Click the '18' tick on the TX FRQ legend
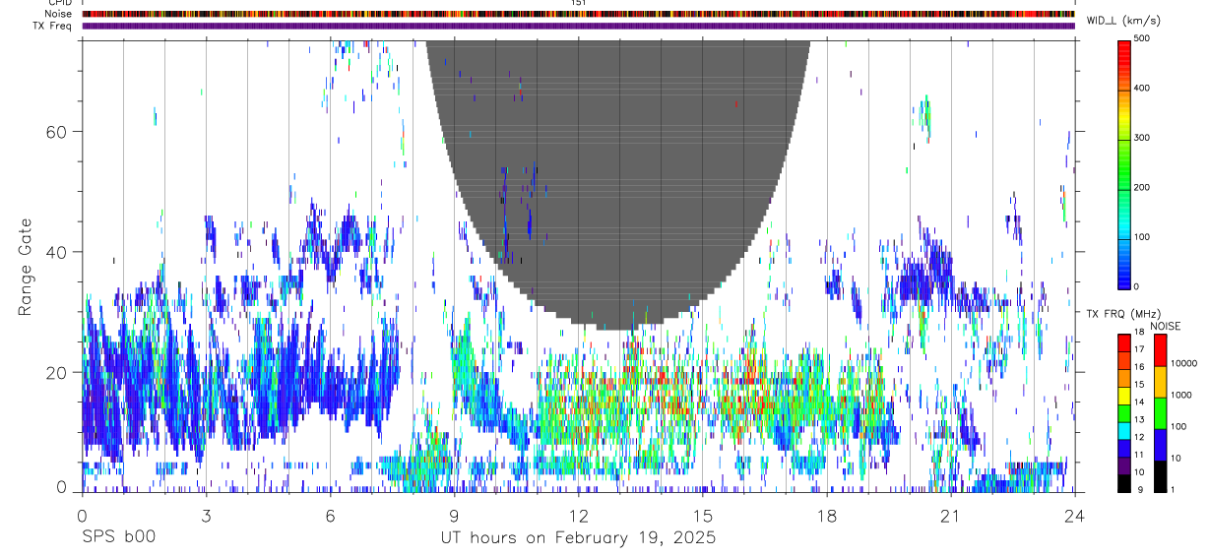The height and width of the screenshot is (558, 1209). click(1138, 332)
